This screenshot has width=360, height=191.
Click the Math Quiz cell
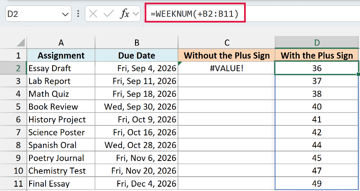coord(61,94)
